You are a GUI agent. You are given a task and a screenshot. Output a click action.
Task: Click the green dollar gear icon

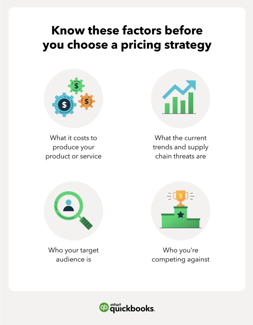point(76,86)
